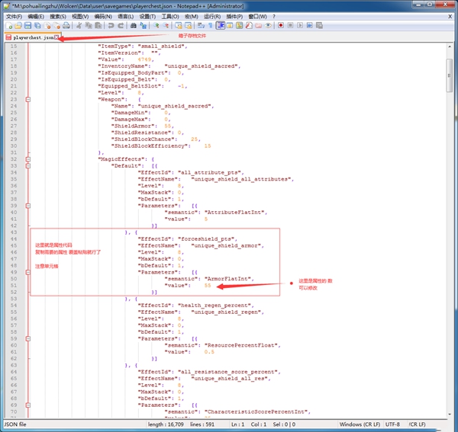Screen dimensions: 458x432
Task: Close the playerchest.json tab
Action: point(56,37)
